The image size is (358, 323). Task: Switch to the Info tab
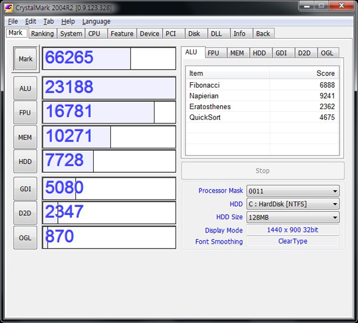(x=241, y=33)
